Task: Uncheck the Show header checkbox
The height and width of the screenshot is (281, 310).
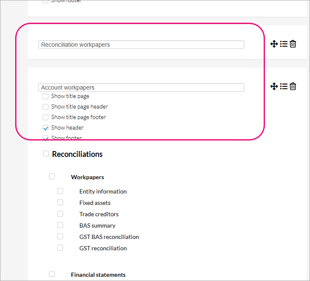Action: click(x=45, y=128)
